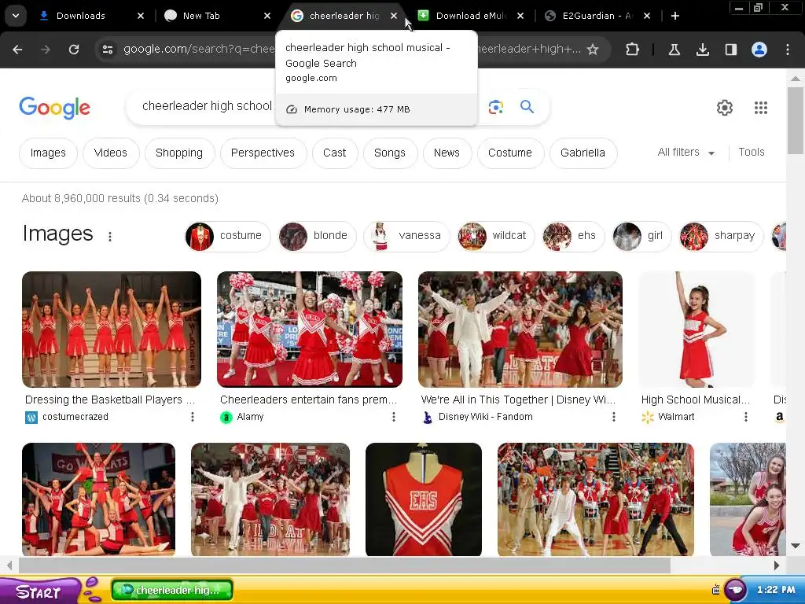Screen dimensions: 805x604
Task: Filter images by costume chip
Action: [x=227, y=236]
